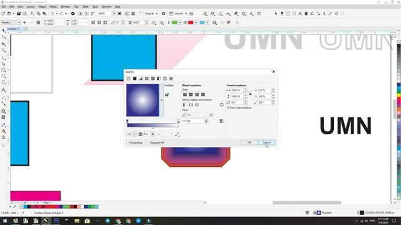Uncheck Free scale and skew
The image size is (401, 225).
(228, 107)
